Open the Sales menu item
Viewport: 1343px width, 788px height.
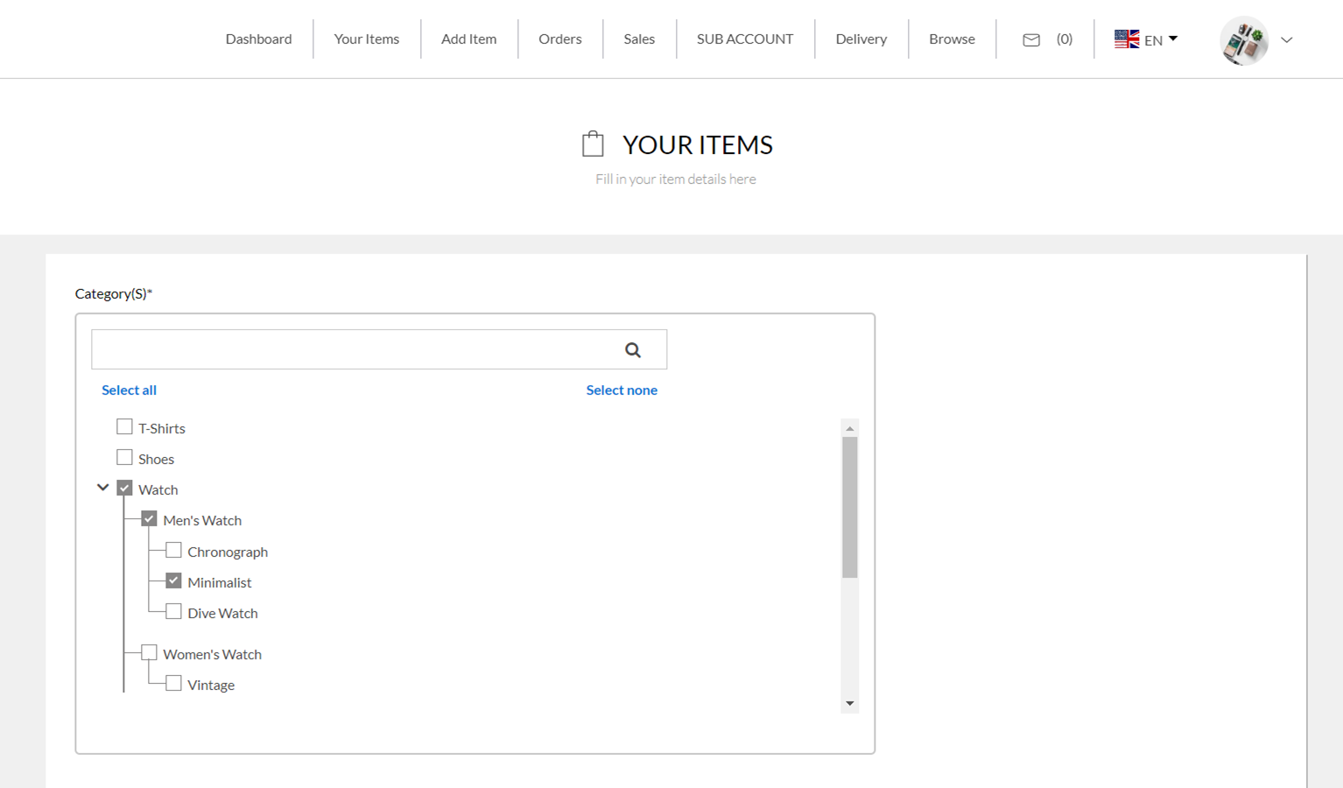639,39
